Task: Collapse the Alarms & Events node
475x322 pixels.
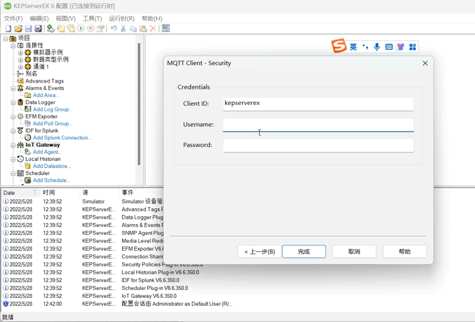Action: point(13,88)
